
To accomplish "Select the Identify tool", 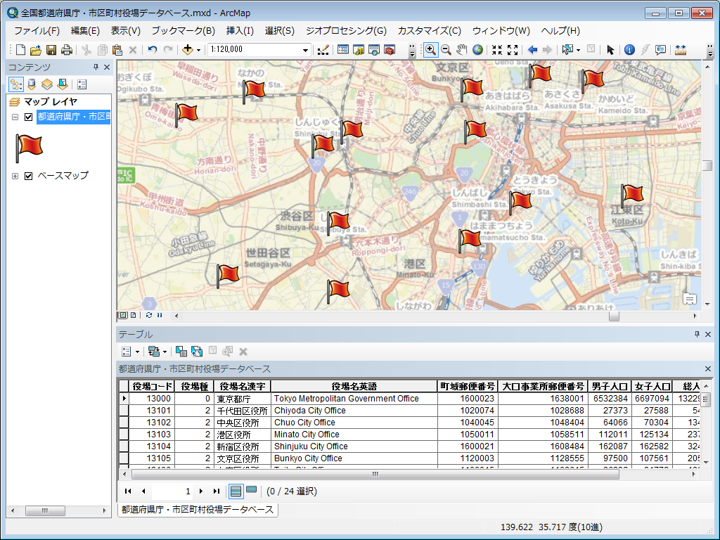I will tap(629, 50).
